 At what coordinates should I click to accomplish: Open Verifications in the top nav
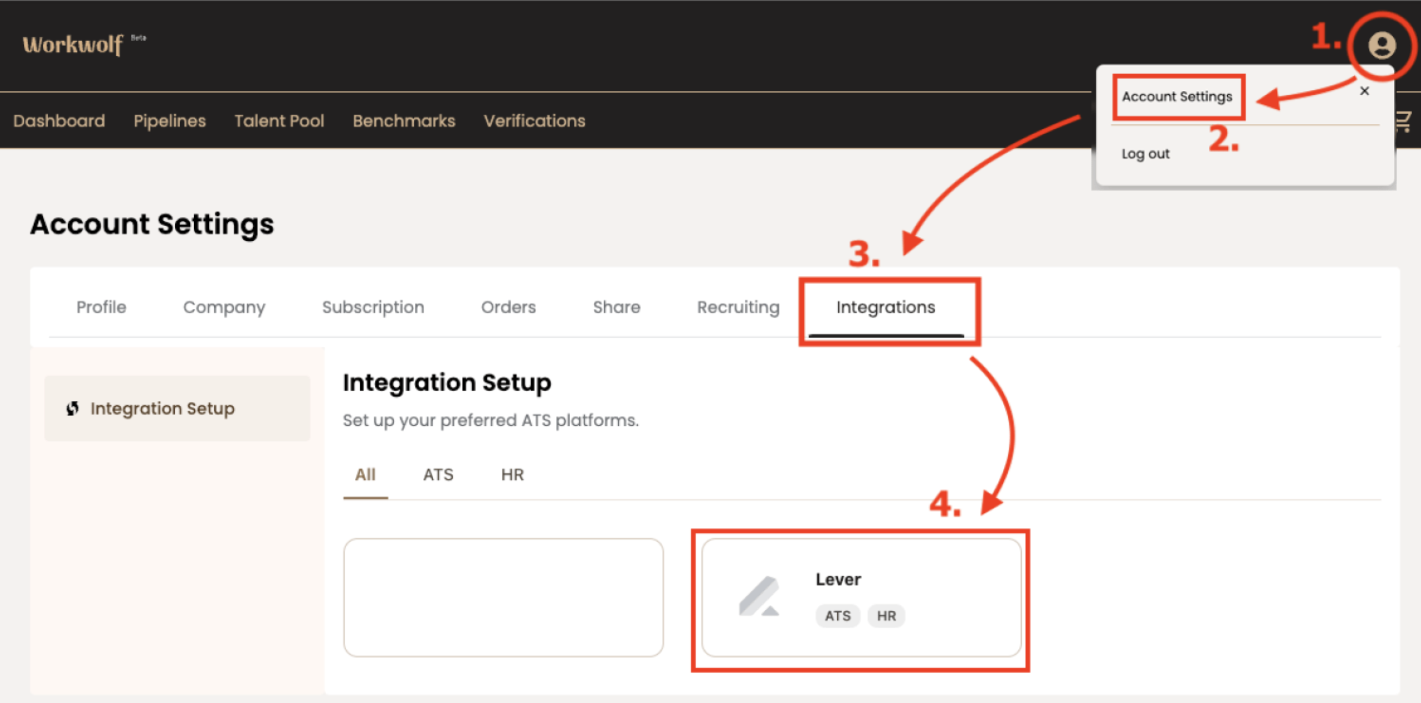(x=534, y=121)
